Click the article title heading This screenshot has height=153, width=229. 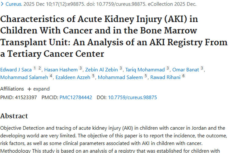114,36
